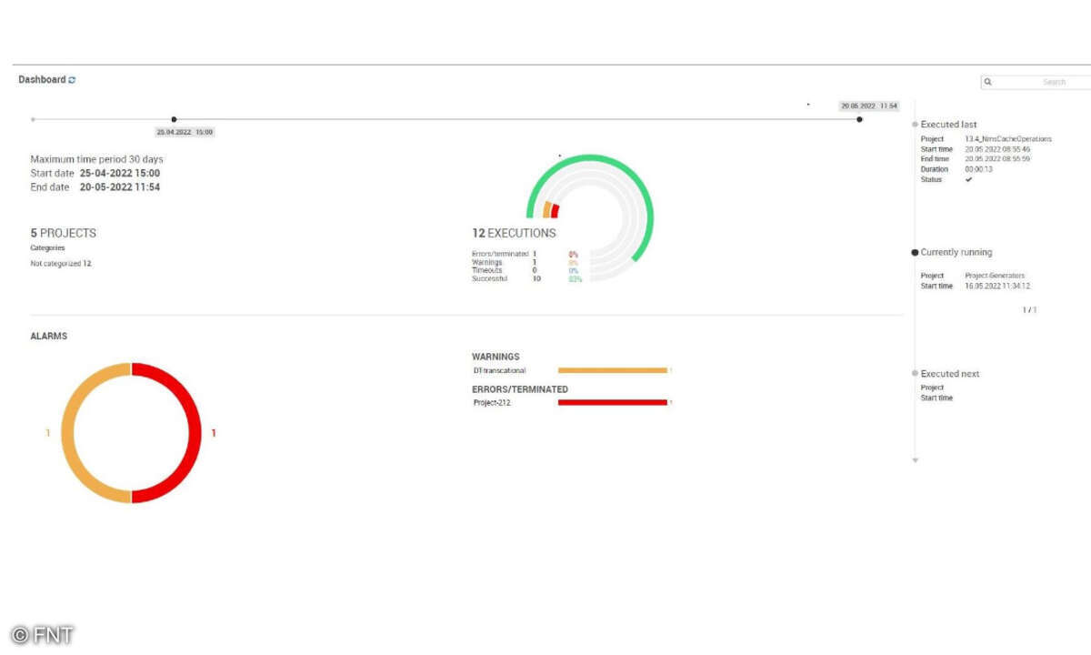This screenshot has width=1091, height=655.
Task: Click the down arrow below the side timeline
Action: [915, 460]
